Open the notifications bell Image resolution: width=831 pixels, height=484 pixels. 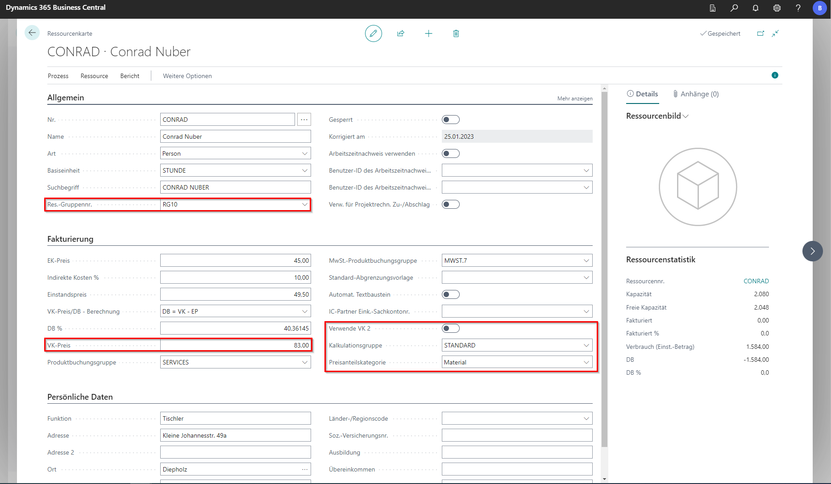756,8
